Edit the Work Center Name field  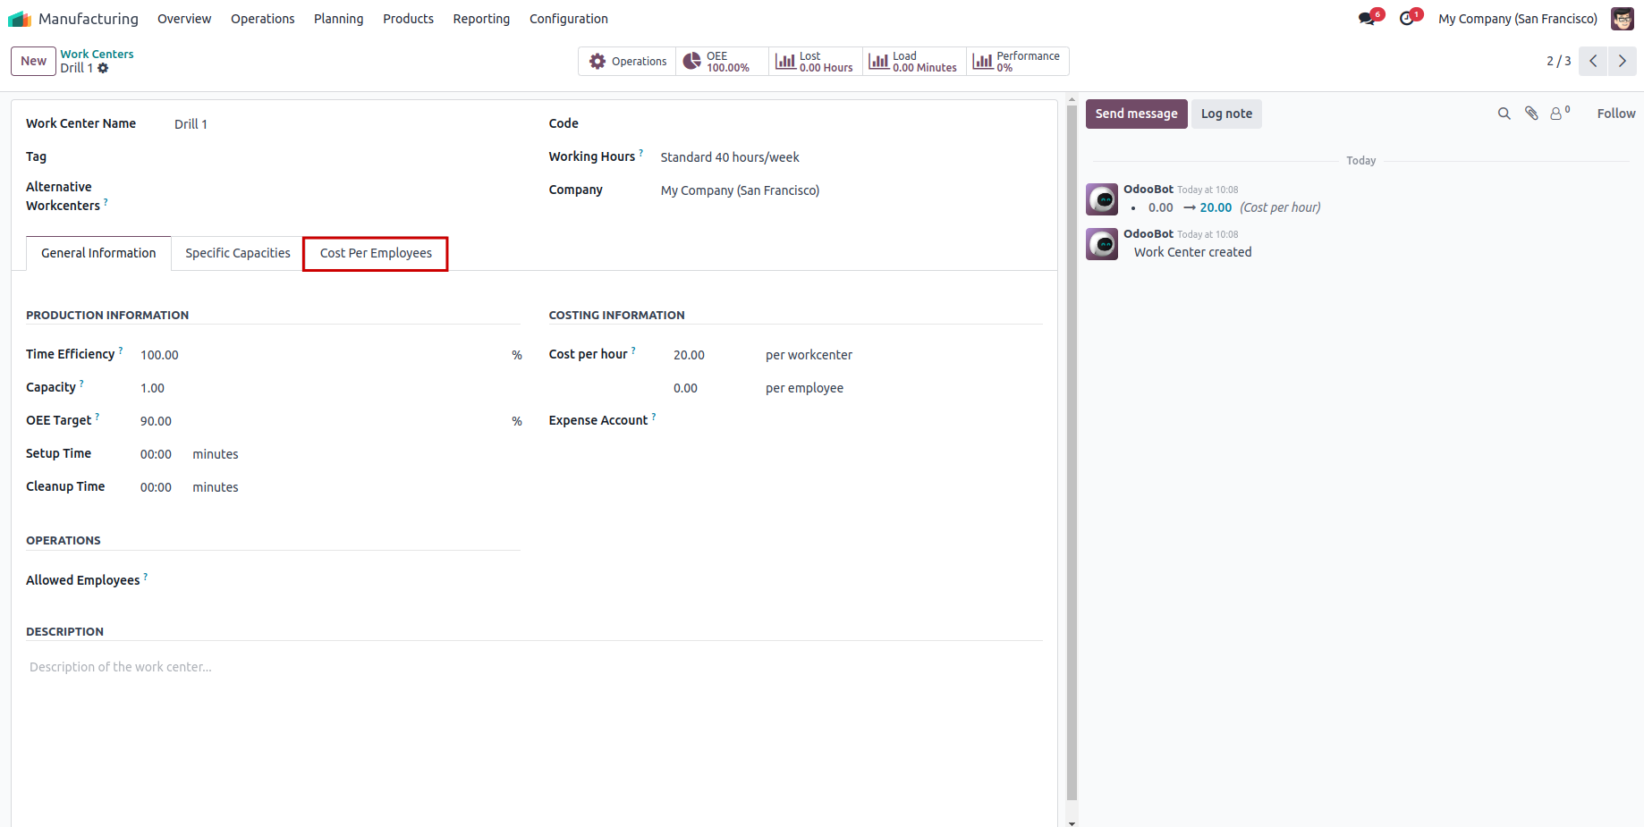click(x=349, y=124)
